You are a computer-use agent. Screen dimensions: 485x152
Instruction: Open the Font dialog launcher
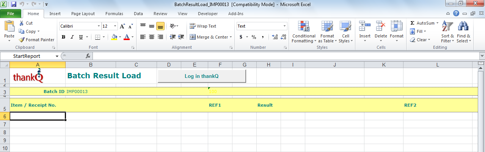pyautogui.click(x=133, y=48)
